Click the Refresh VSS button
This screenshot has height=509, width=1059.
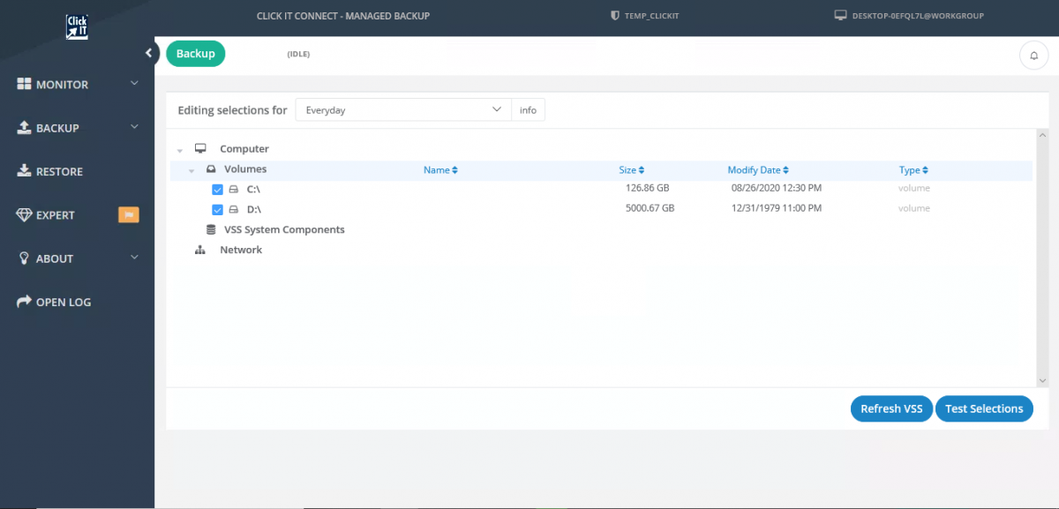click(891, 408)
